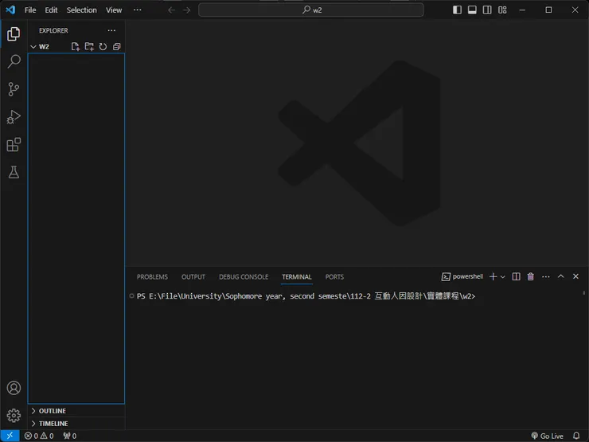Image resolution: width=589 pixels, height=442 pixels.
Task: Collapse all folders in Explorer
Action: pos(116,47)
